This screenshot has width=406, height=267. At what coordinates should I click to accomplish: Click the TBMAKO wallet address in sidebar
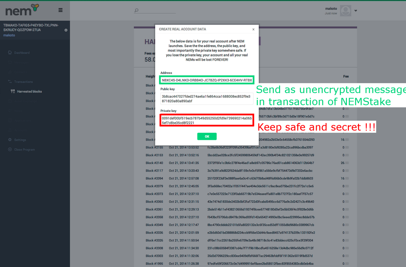pos(31,28)
